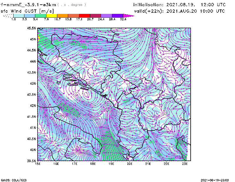Click the 42.5N latitude label
235x182 pixels.
(31, 95)
